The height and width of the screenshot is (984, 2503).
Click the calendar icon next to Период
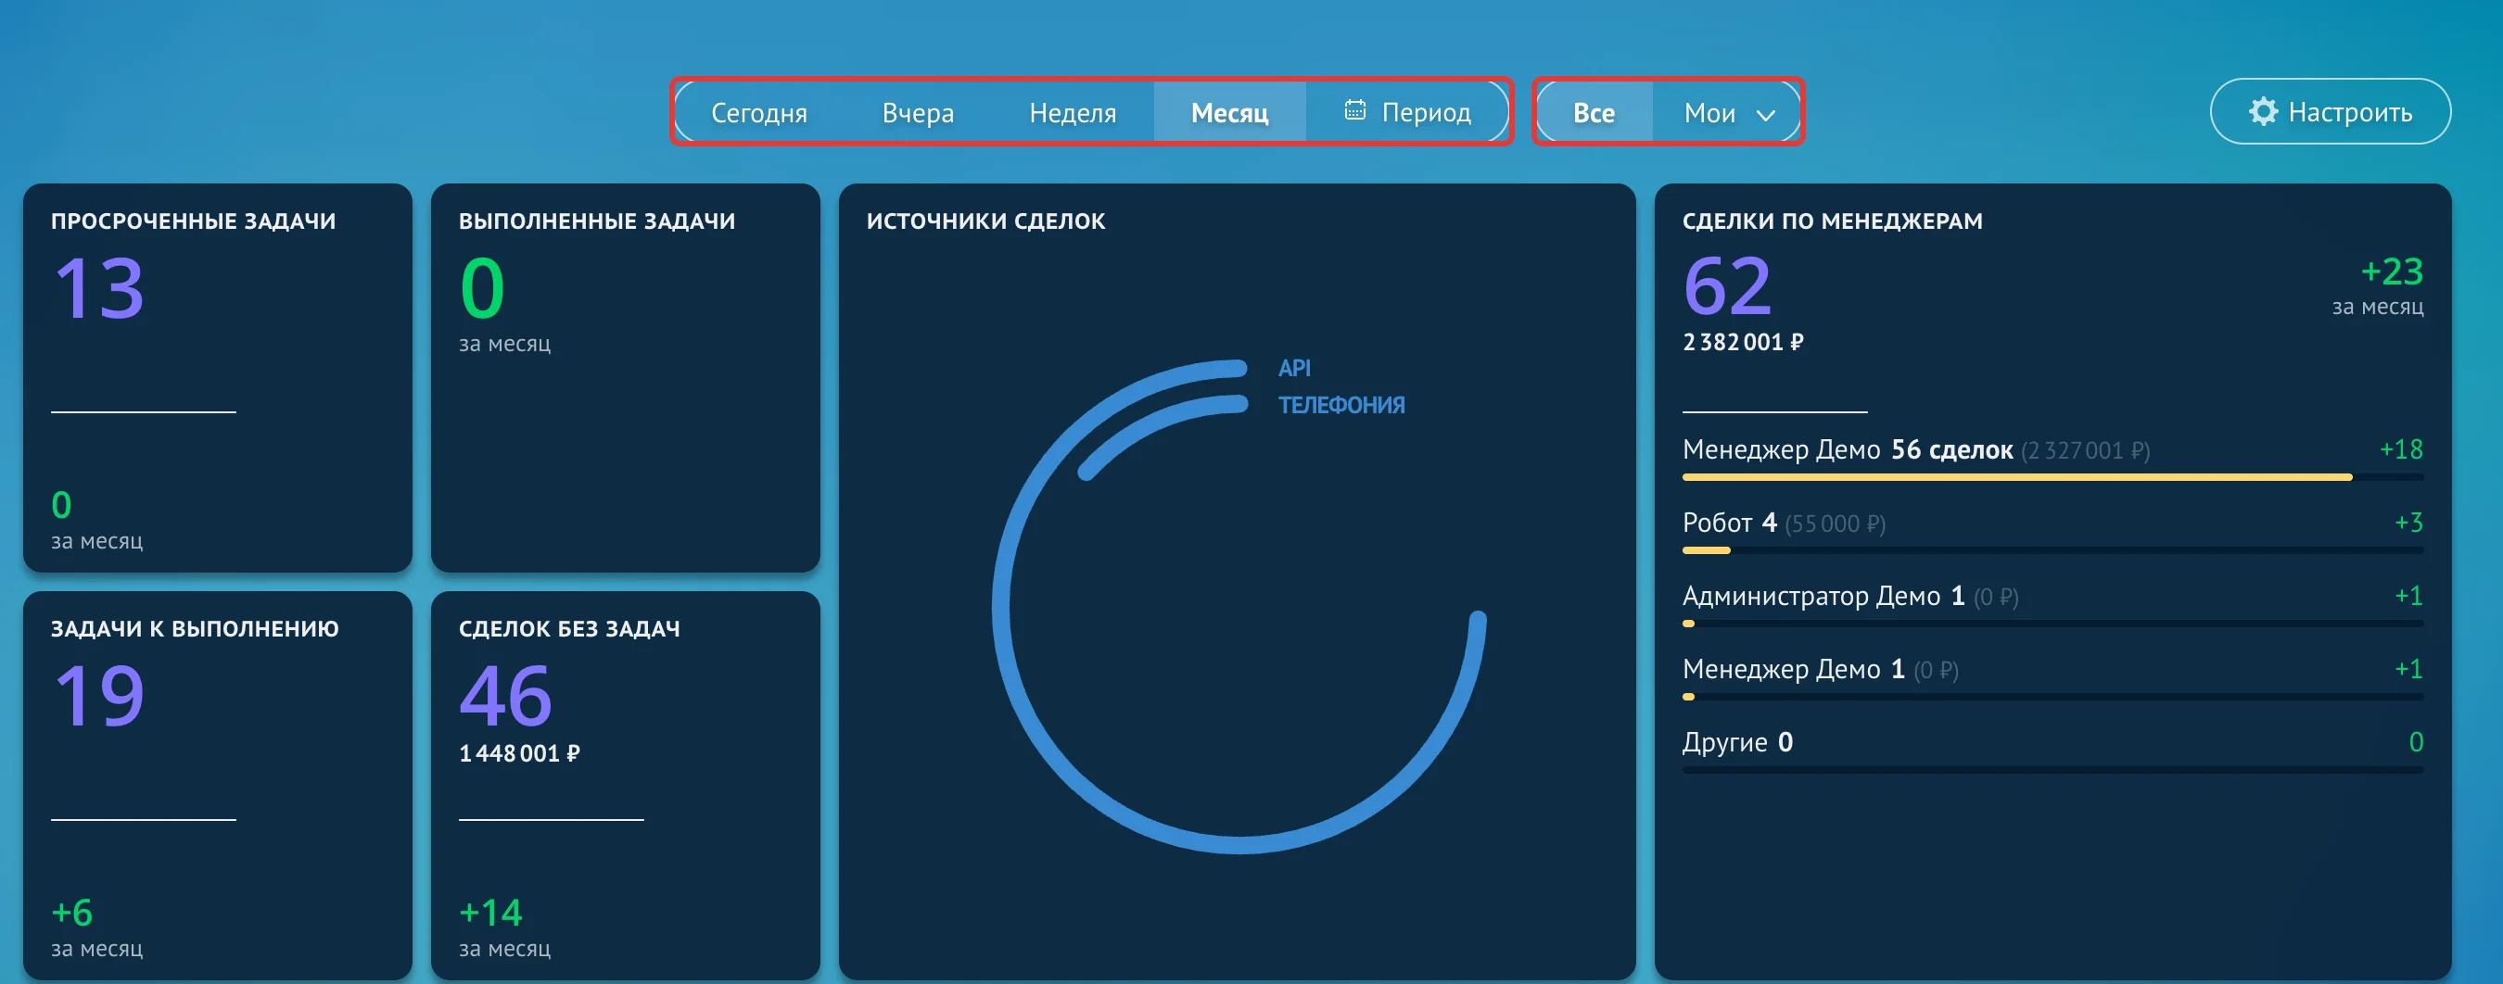[1354, 109]
